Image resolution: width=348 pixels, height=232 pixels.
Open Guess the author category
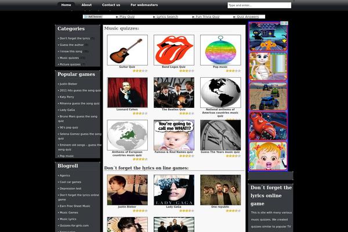(x=71, y=45)
